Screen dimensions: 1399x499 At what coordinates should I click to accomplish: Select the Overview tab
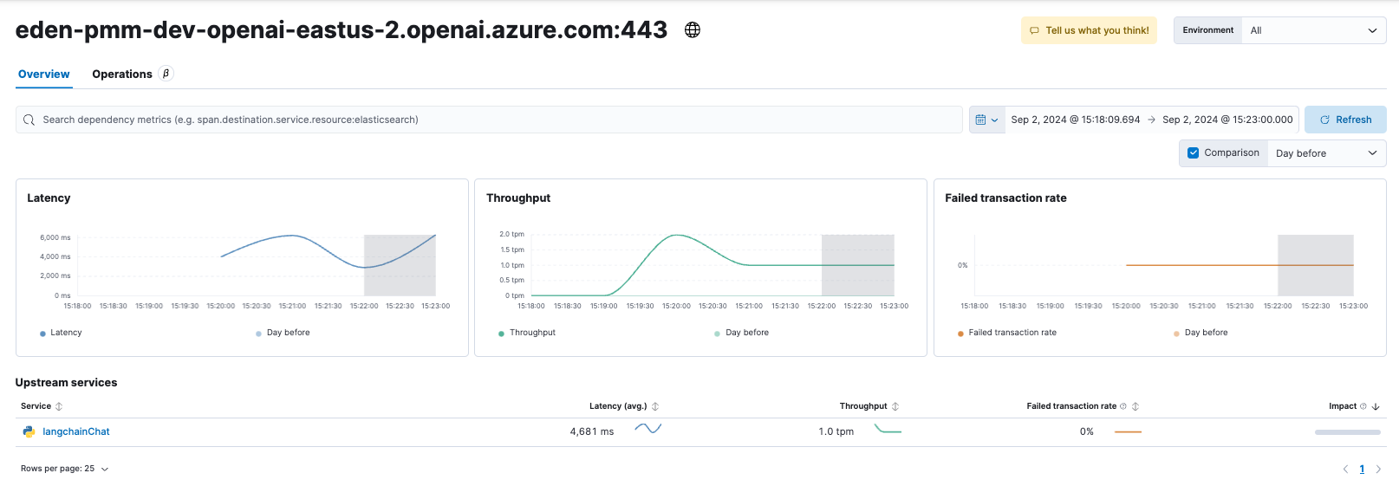click(x=44, y=75)
